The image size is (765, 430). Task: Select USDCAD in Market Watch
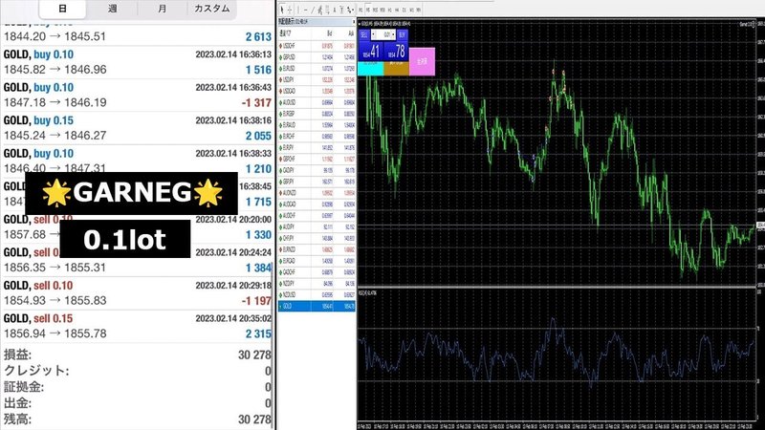click(317, 91)
